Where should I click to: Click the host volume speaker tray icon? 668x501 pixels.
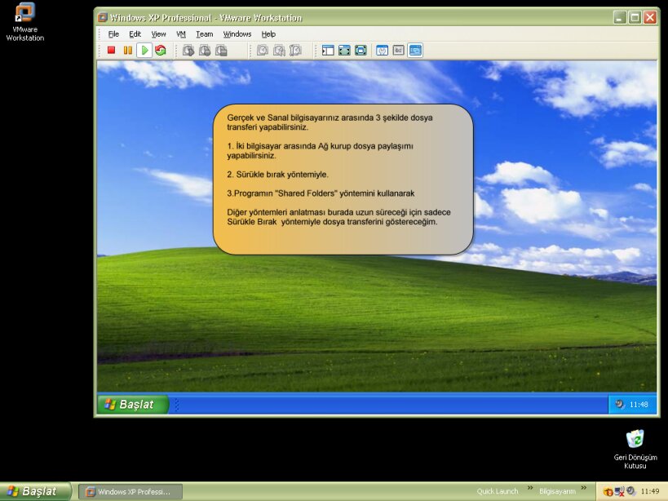(630, 492)
